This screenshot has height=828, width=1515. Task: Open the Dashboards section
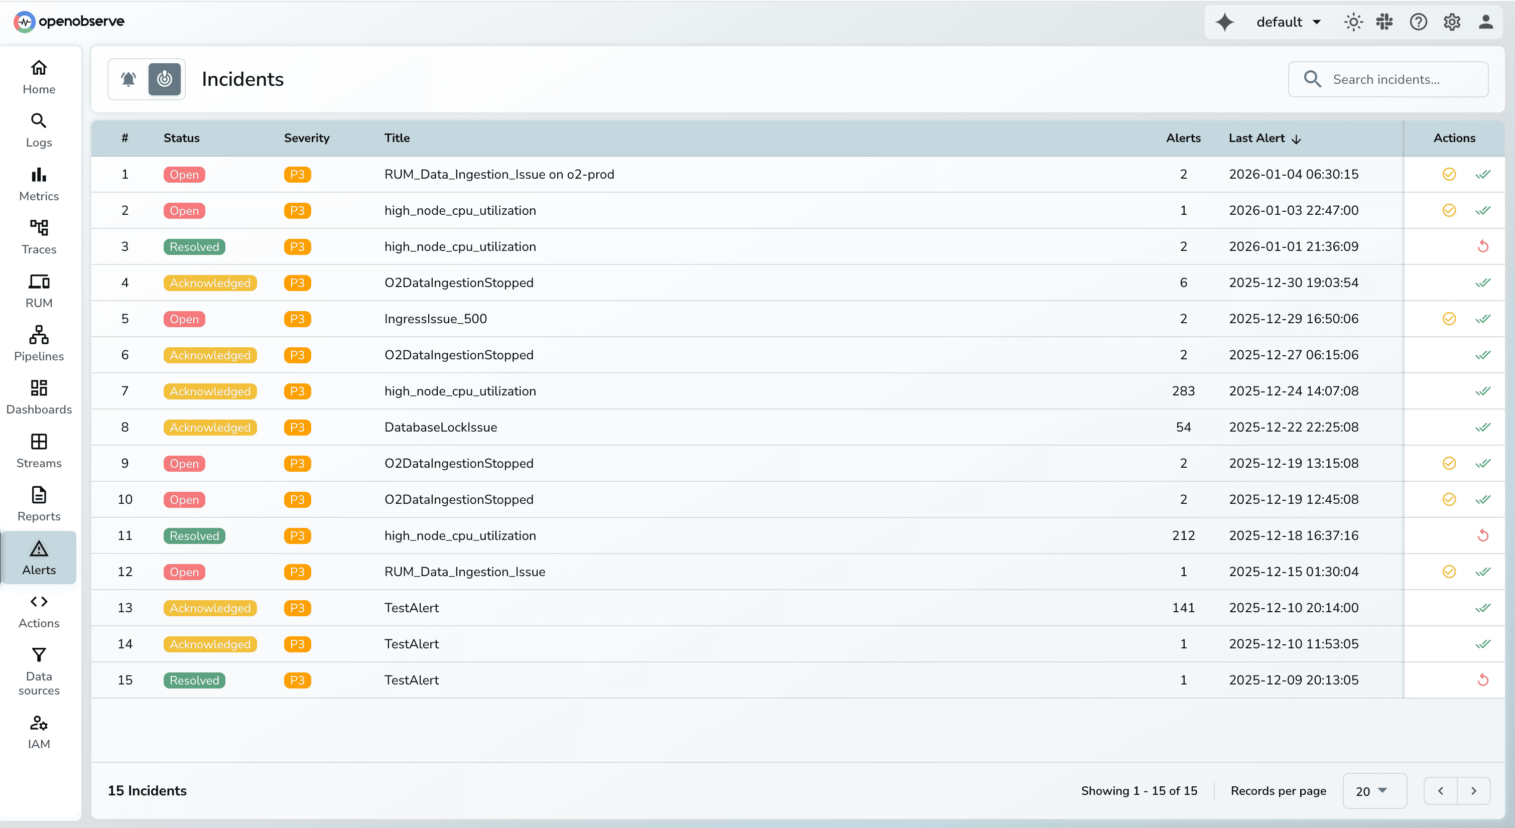coord(38,397)
